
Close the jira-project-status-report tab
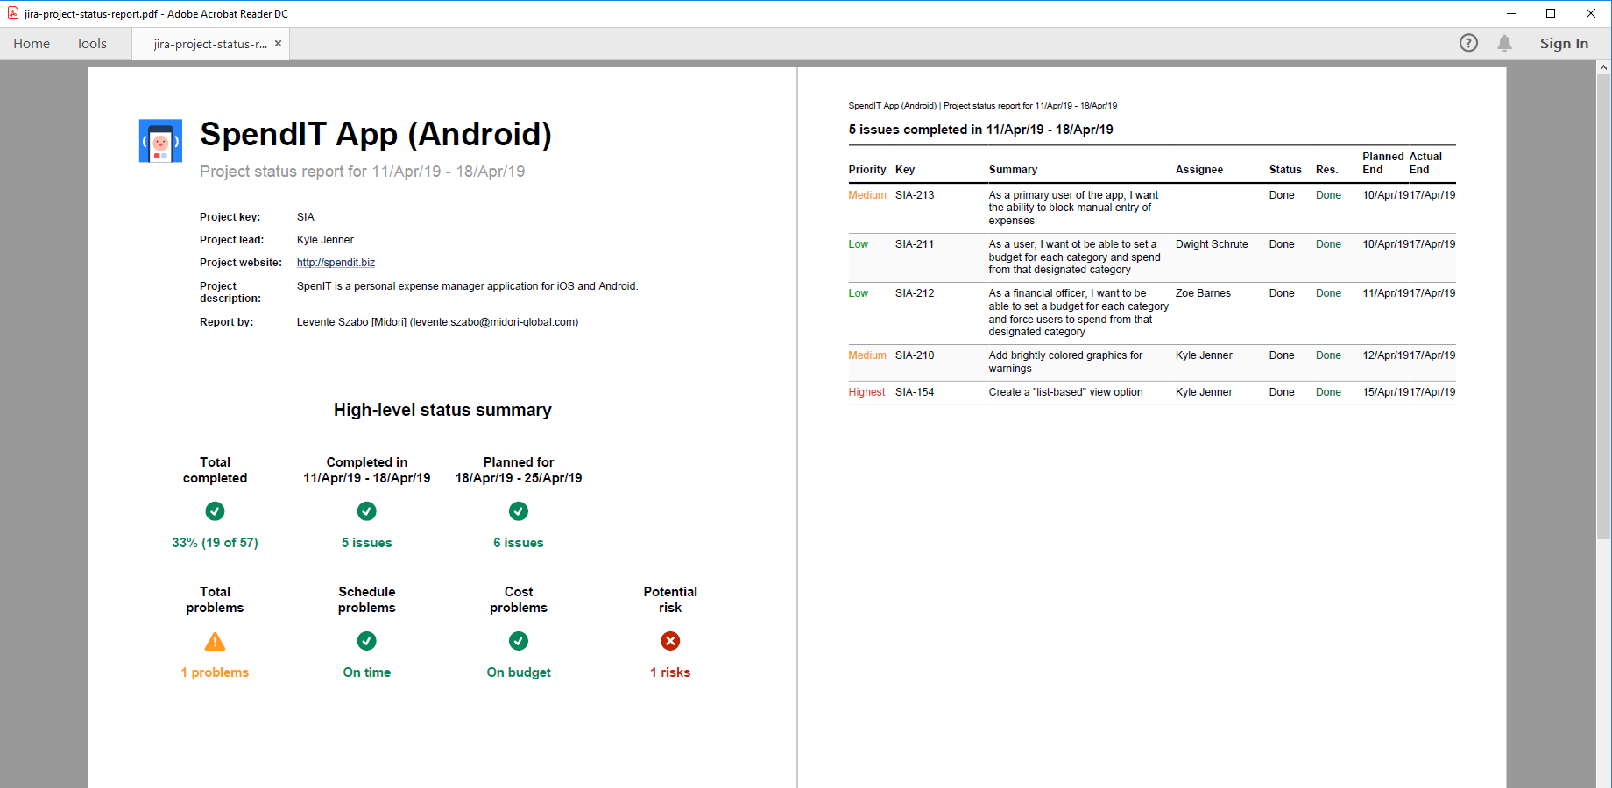(x=279, y=44)
